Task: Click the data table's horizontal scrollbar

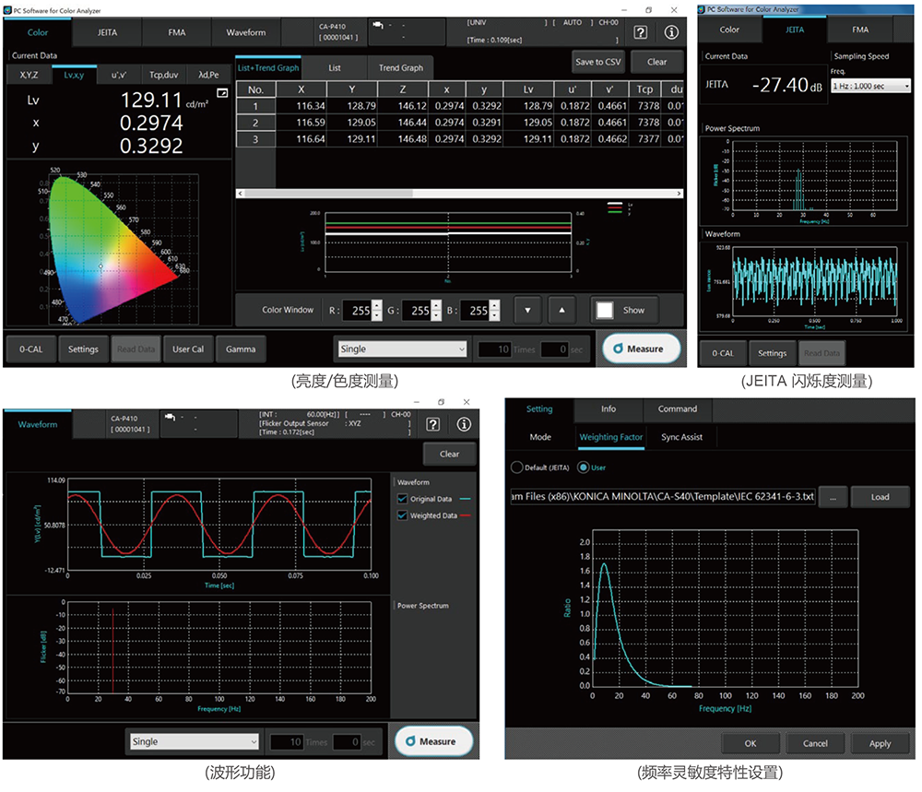Action: pyautogui.click(x=459, y=194)
